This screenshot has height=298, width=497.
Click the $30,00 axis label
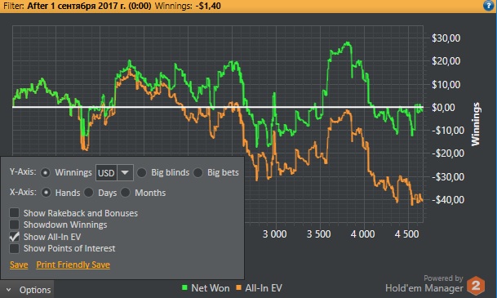(446, 38)
